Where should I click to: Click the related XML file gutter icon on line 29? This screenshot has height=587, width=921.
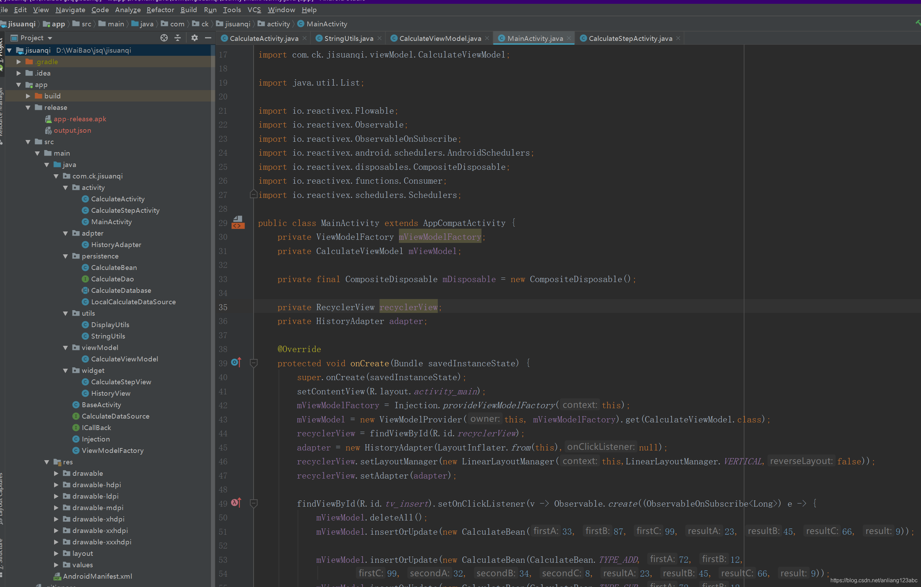[x=238, y=222]
